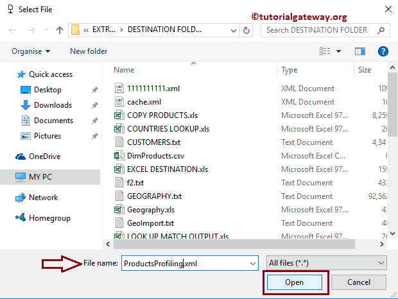Close the Select File dialog
The height and width of the screenshot is (299, 398).
(x=388, y=10)
